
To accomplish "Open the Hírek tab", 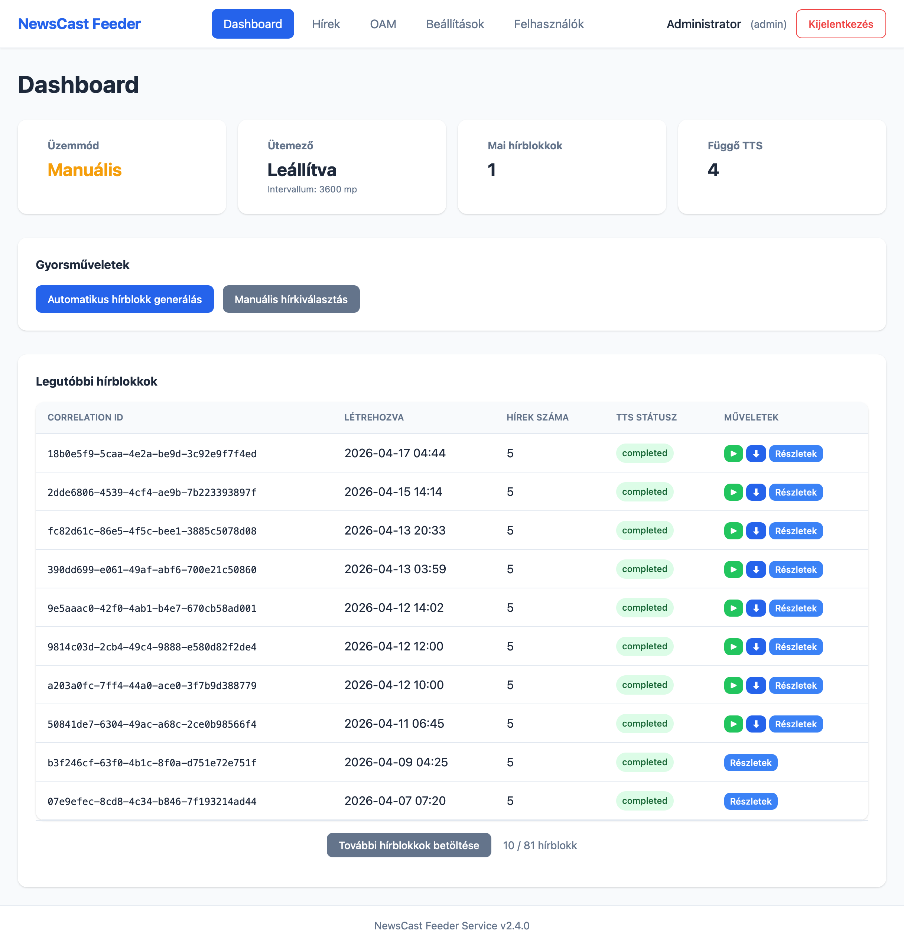I will (x=326, y=24).
